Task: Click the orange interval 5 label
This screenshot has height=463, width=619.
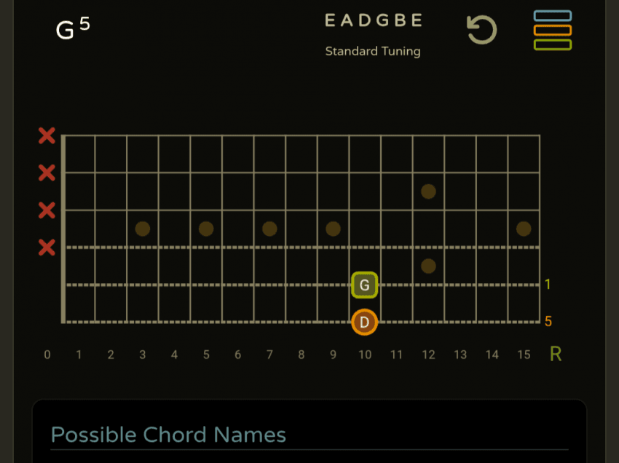Action: [x=548, y=321]
